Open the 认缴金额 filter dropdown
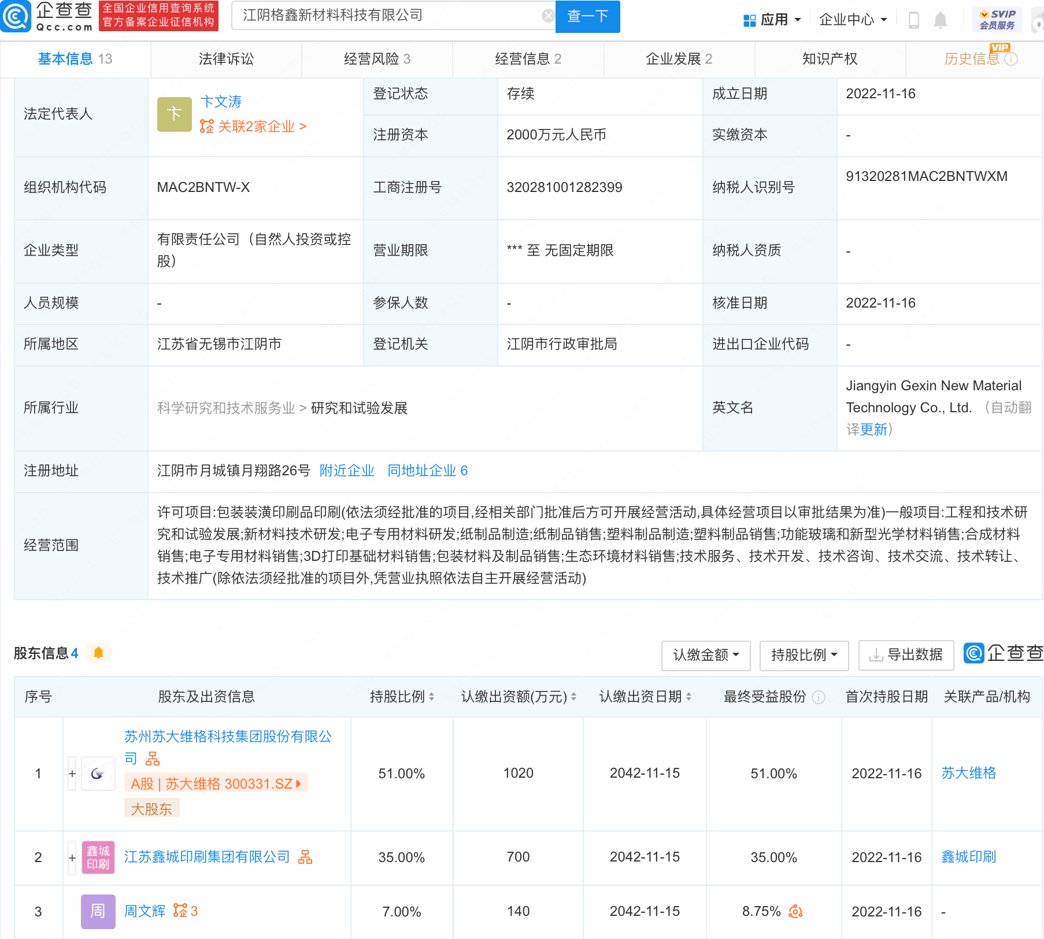The image size is (1044, 939). (706, 655)
